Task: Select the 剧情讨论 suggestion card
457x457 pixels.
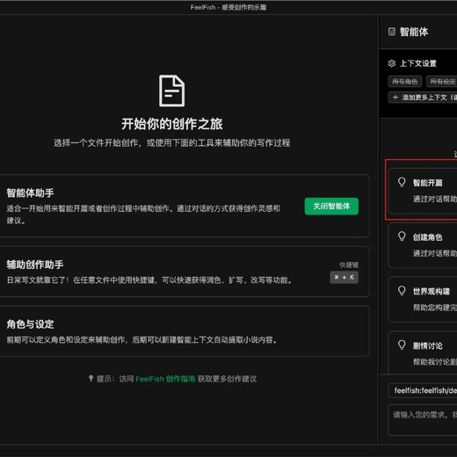Action: point(423,352)
